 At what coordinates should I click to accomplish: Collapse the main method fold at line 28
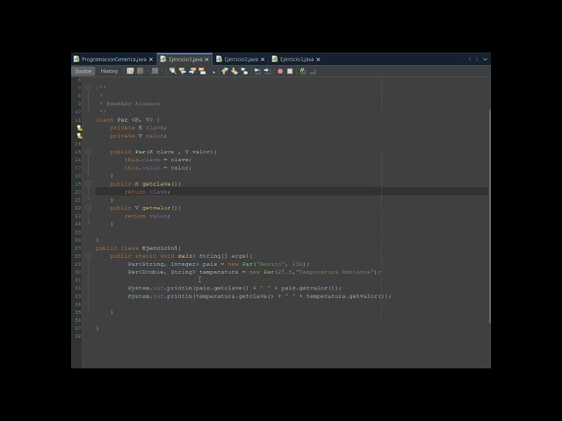(x=88, y=255)
